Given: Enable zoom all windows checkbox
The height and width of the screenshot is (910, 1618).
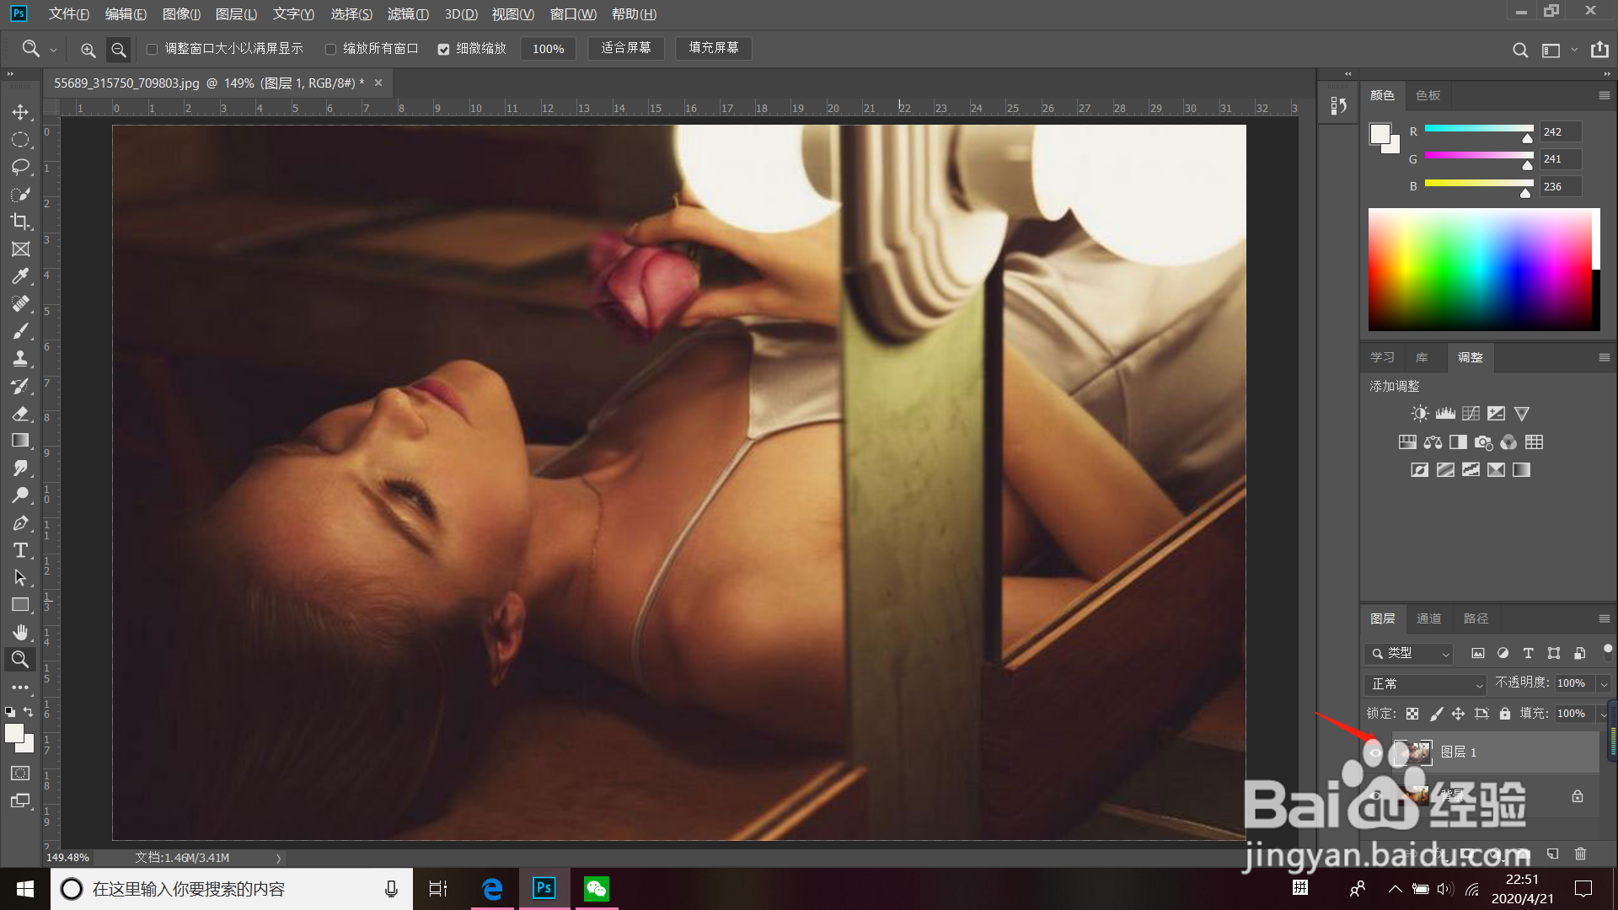Looking at the screenshot, I should click(x=330, y=49).
